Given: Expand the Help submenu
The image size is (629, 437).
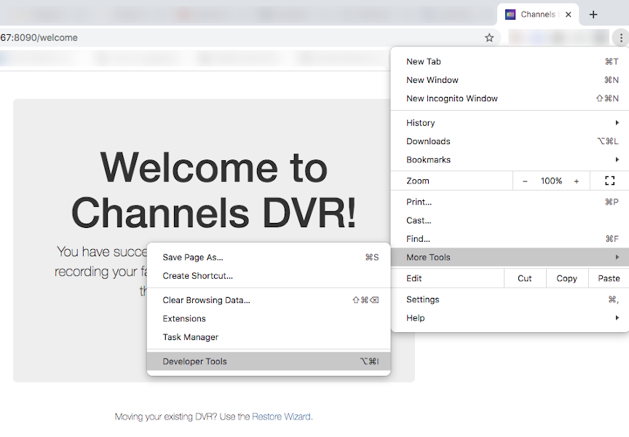Looking at the screenshot, I should [510, 318].
